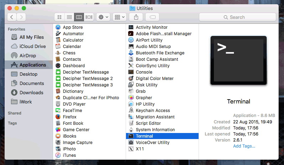Screen dimensions: 284x165
Task: Open All My Files in sidebar
Action: pyautogui.click(x=29, y=37)
